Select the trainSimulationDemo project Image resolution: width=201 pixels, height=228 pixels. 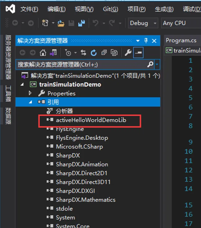coord(70,85)
